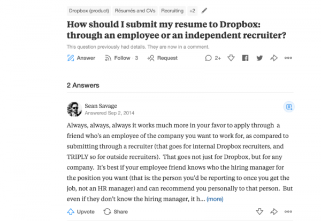The width and height of the screenshot is (321, 221).
Task: Click the bookmark icon on Sean's answer
Action: click(x=289, y=106)
